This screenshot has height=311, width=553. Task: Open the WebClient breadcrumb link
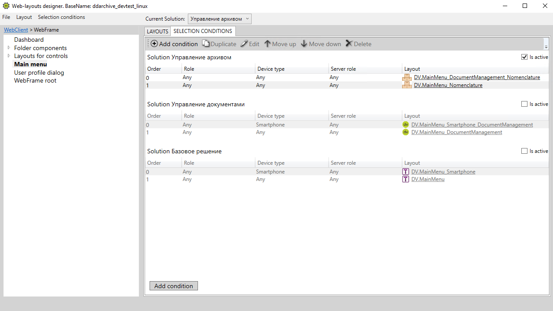[16, 30]
